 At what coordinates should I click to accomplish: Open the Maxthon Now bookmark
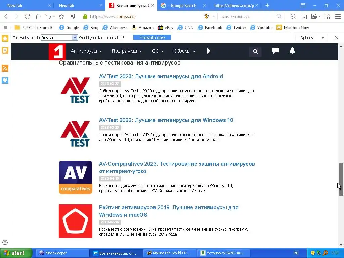(293, 28)
